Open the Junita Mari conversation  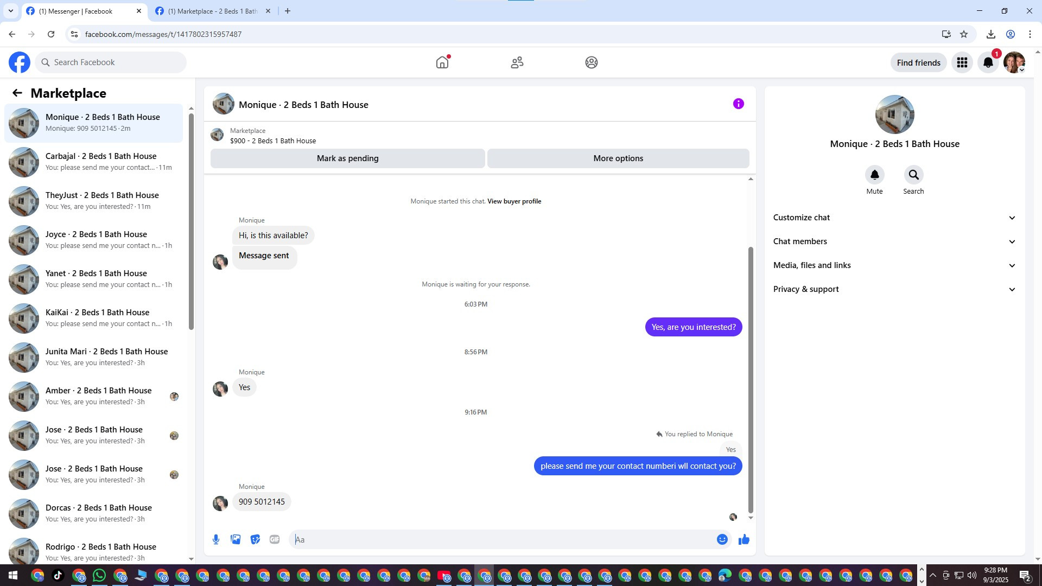pos(94,357)
